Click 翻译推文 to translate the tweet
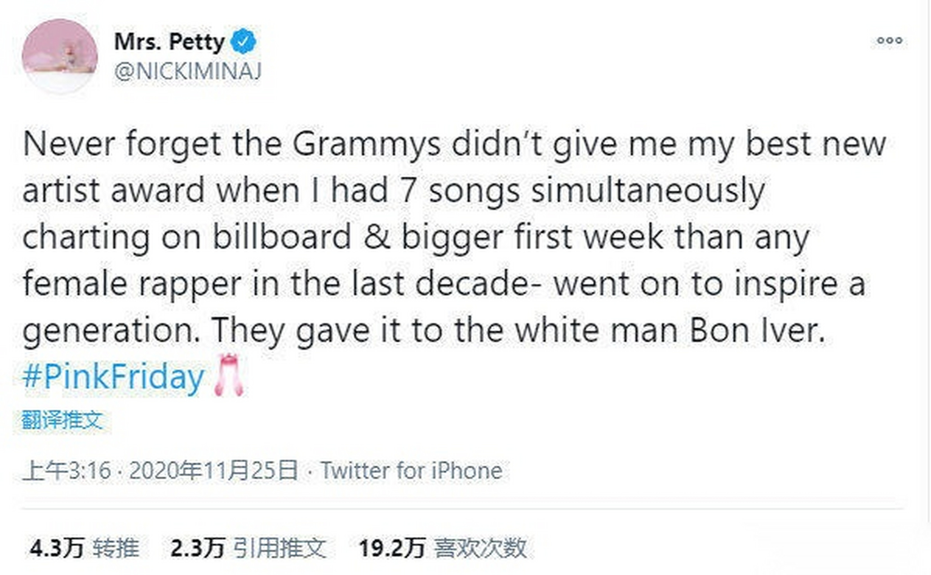Viewport: 931px width, 575px height. [62, 420]
